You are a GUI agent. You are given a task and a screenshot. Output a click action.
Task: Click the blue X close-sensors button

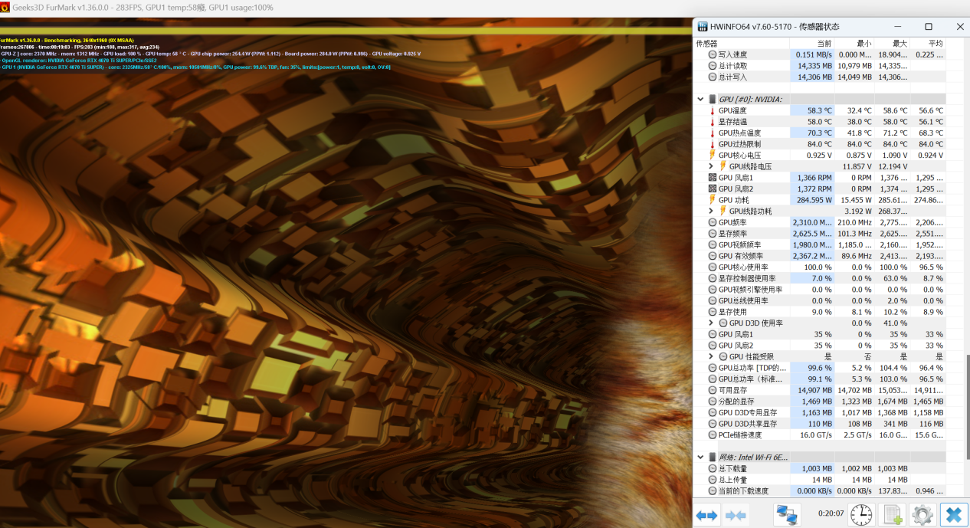[954, 514]
